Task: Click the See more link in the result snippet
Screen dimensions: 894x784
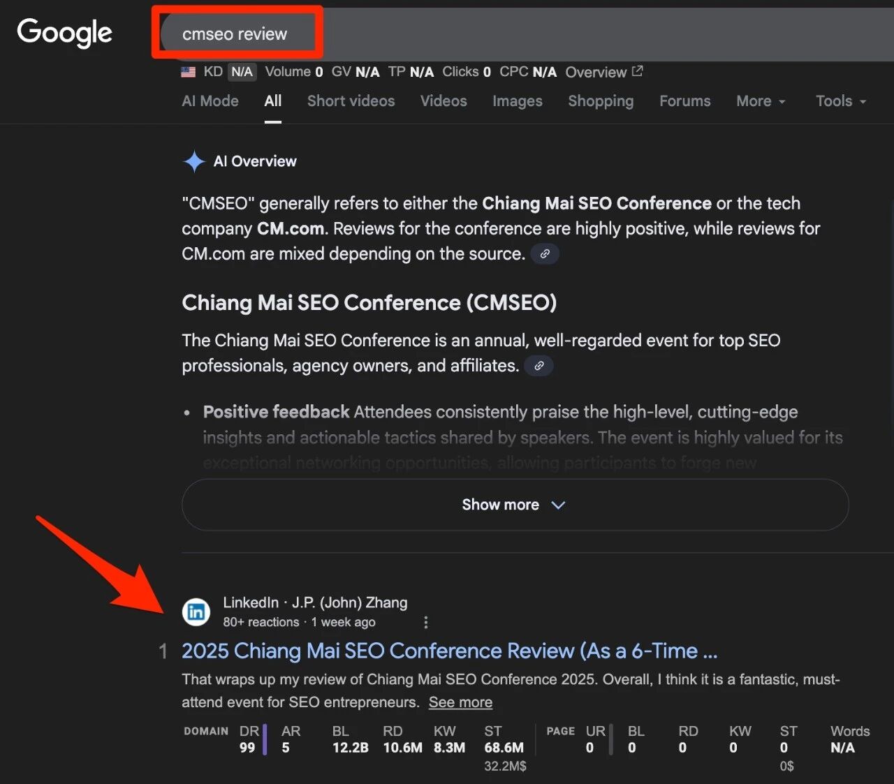Action: (x=460, y=702)
